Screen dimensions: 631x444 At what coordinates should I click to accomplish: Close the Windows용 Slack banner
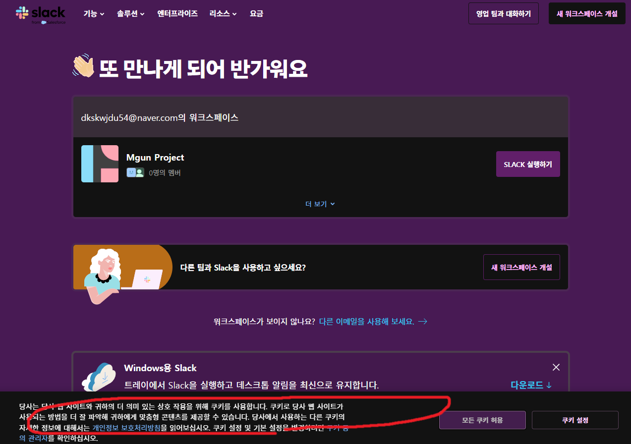pos(556,367)
